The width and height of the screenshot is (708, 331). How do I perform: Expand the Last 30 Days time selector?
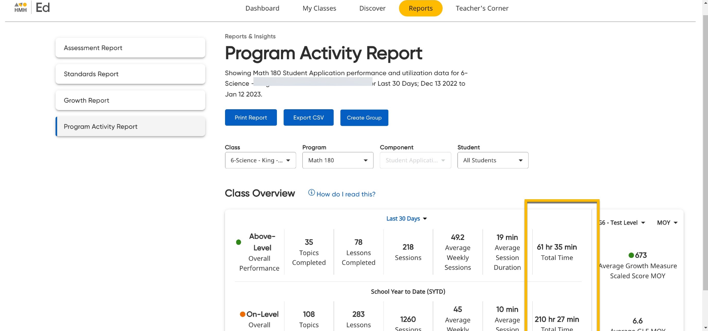[406, 218]
